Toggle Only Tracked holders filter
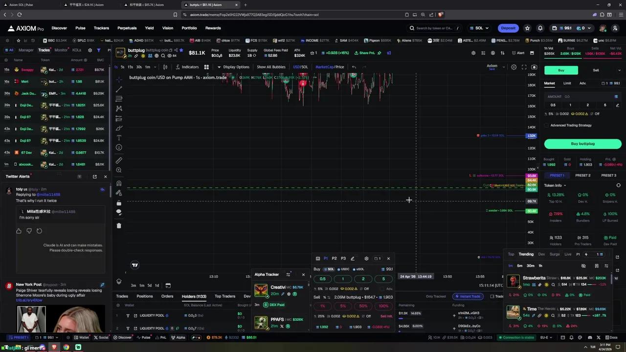626x352 pixels. [436, 296]
